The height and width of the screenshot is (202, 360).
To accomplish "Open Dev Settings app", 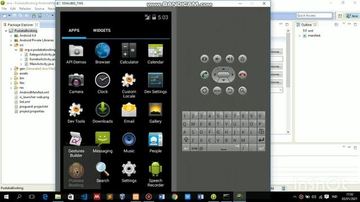I will click(x=155, y=84).
